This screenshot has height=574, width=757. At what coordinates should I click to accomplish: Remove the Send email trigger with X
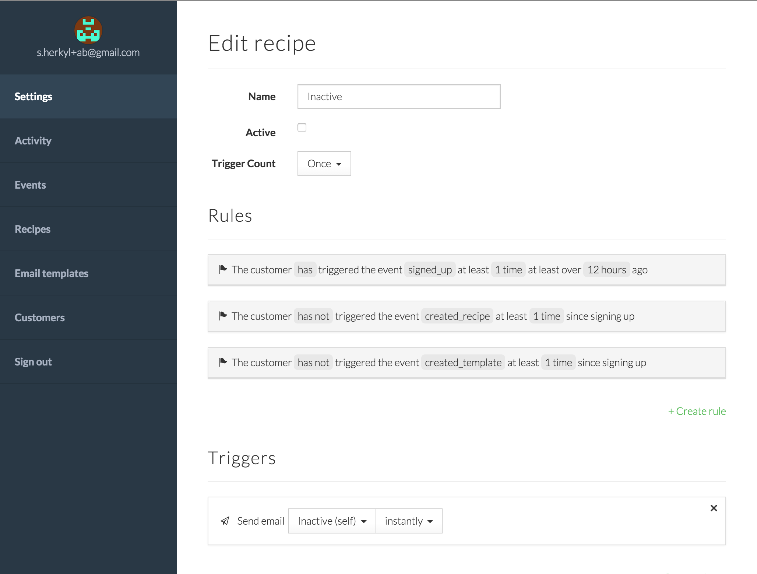coord(714,508)
